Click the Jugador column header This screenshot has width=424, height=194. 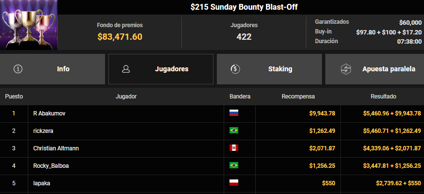[x=126, y=97]
